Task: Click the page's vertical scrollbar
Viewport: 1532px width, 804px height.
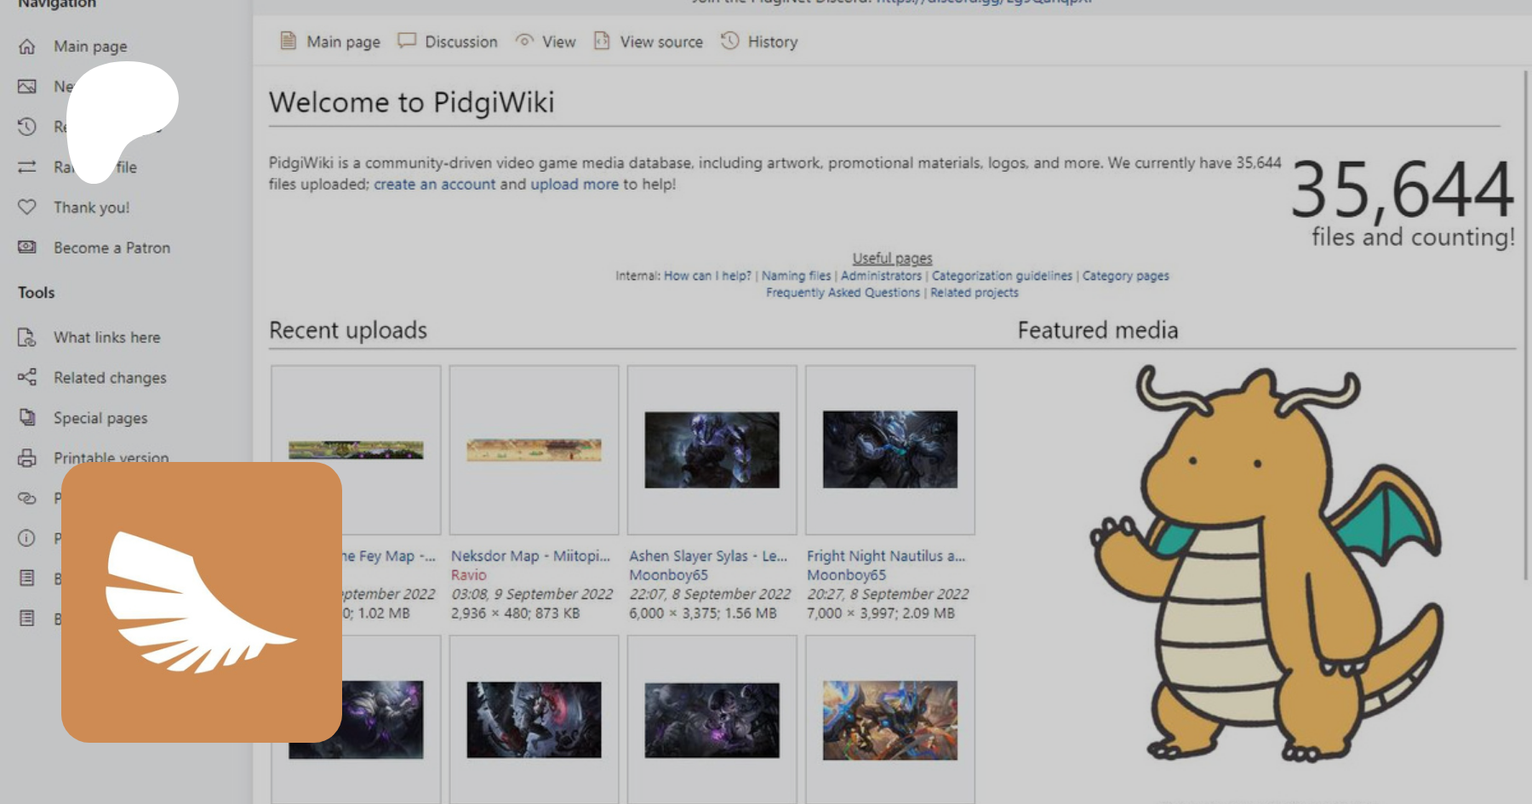Action: click(x=1526, y=323)
